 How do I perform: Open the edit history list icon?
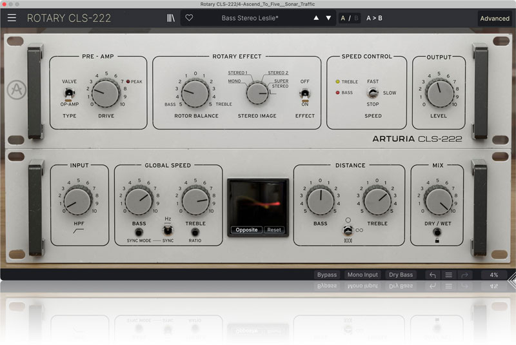(x=449, y=275)
